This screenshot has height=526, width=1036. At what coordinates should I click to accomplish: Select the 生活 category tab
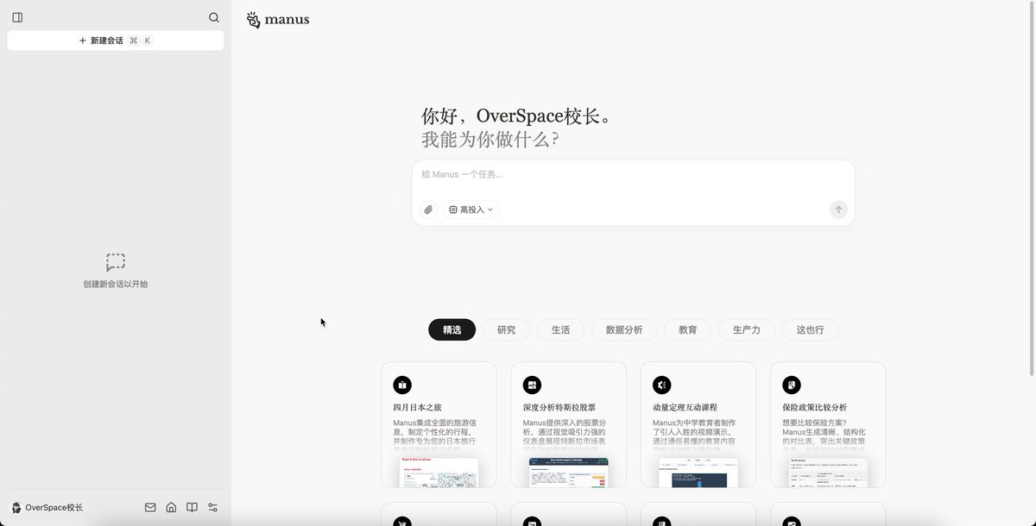[560, 329]
